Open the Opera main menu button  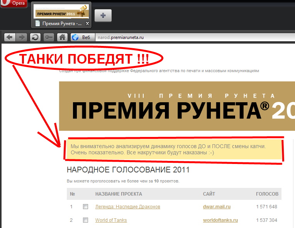[14, 3]
